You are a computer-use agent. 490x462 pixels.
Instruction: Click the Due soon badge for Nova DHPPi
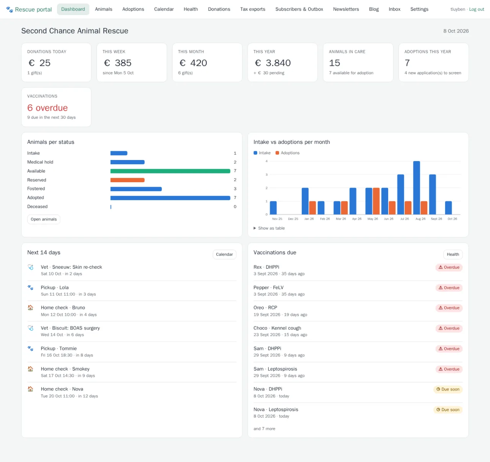point(448,390)
